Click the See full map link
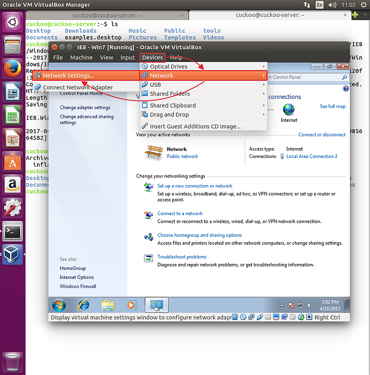 coord(332,106)
